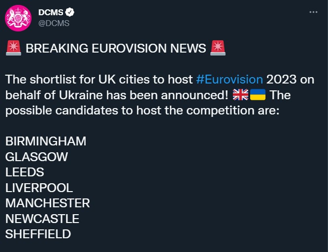
Task: Click the word GLASGOW in the list
Action: click(x=36, y=157)
